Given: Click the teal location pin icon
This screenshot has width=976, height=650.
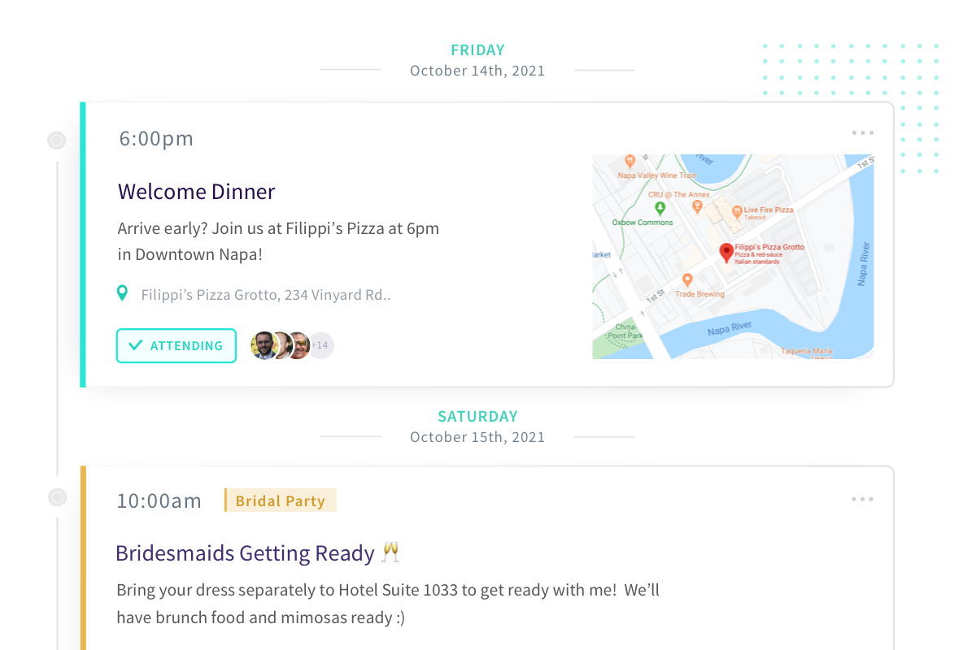Looking at the screenshot, I should coord(122,293).
